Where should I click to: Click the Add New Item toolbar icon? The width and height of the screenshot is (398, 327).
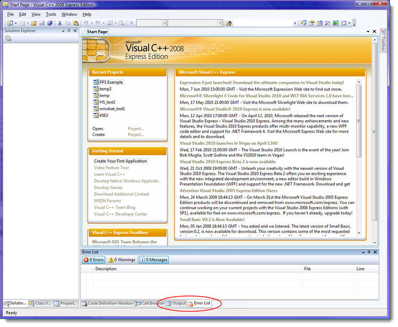pyautogui.click(x=22, y=23)
